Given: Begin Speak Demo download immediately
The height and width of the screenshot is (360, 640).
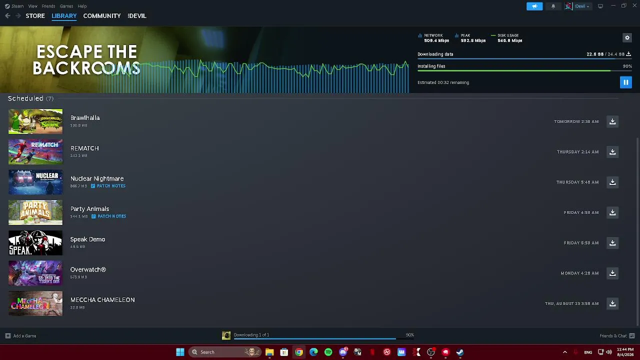Looking at the screenshot, I should (612, 242).
